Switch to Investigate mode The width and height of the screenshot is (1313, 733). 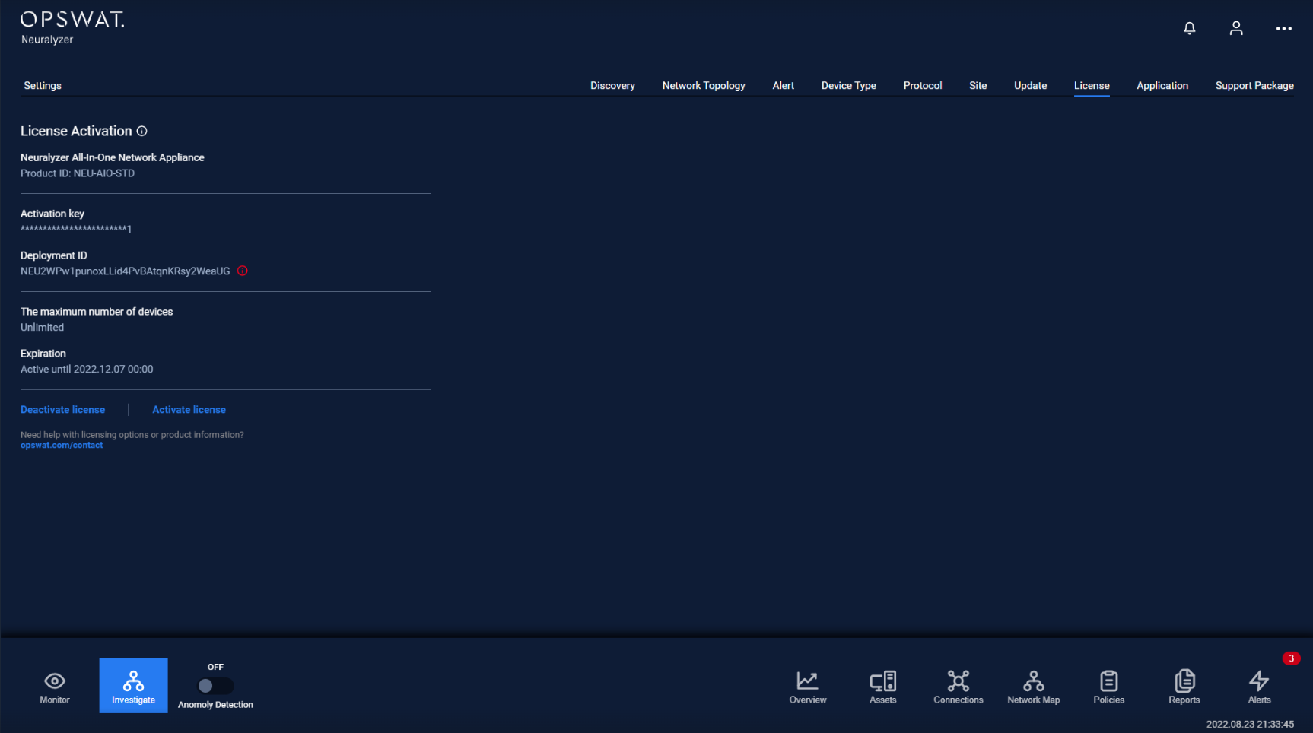tap(133, 686)
